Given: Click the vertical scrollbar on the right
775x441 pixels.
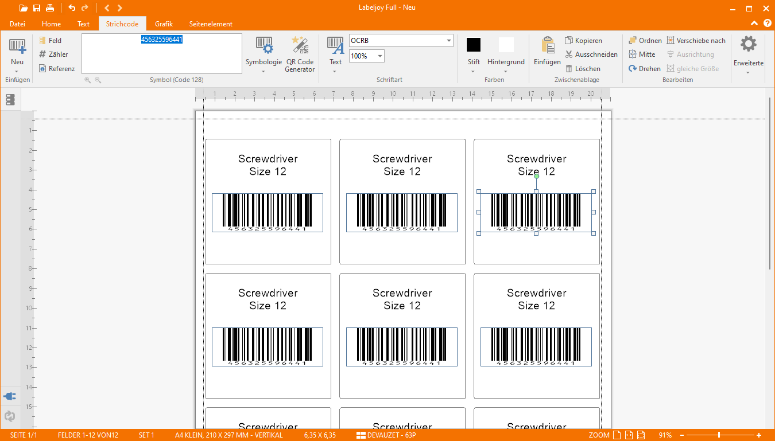Looking at the screenshot, I should click(x=770, y=184).
